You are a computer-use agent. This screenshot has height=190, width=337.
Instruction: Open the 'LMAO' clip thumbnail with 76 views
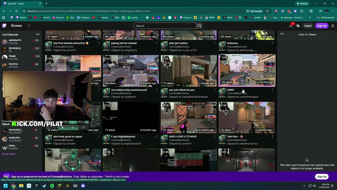point(247,70)
